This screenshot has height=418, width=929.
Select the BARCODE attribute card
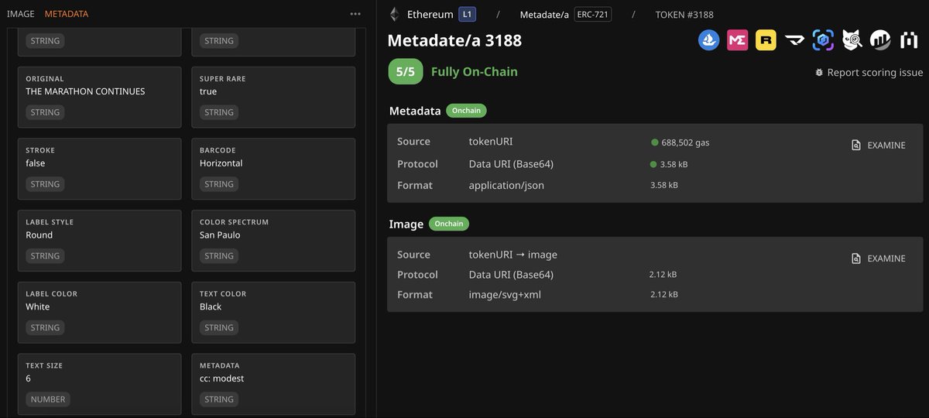click(x=273, y=169)
